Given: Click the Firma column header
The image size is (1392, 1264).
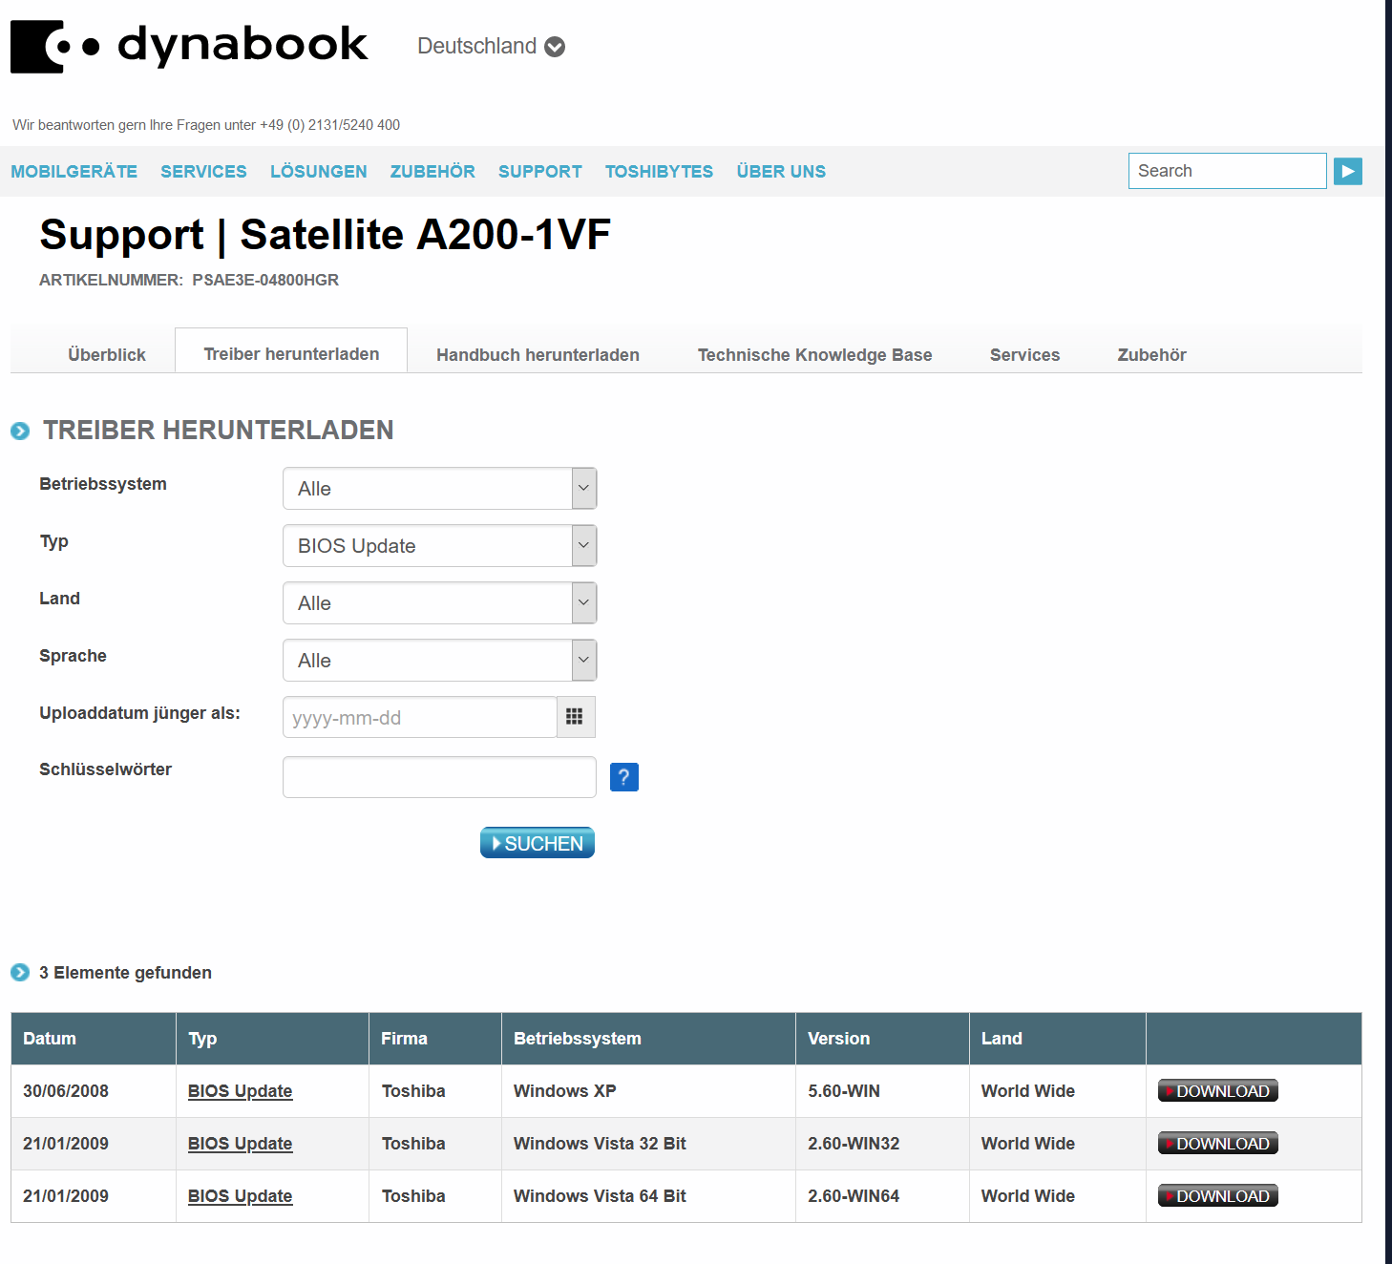Looking at the screenshot, I should pos(435,1039).
